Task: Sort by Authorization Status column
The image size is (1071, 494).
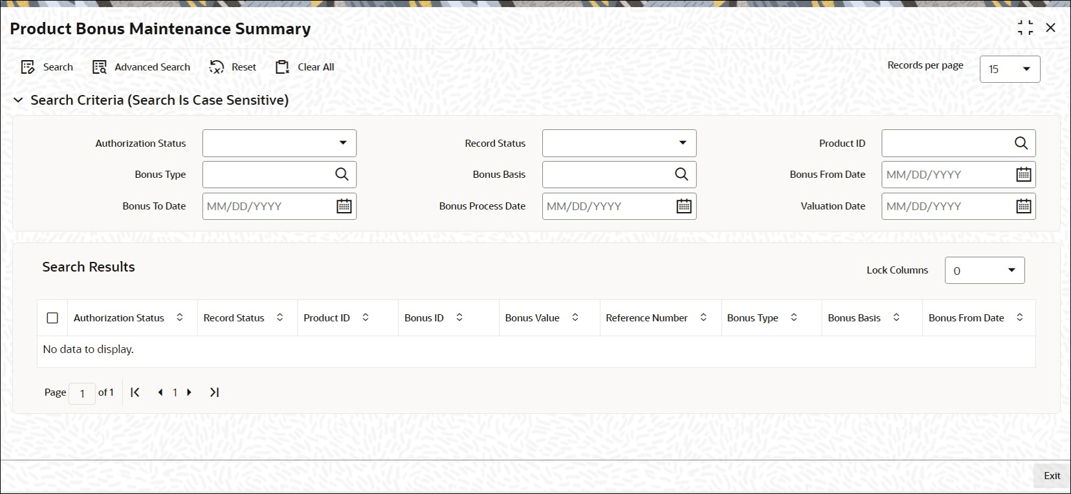Action: click(x=180, y=317)
